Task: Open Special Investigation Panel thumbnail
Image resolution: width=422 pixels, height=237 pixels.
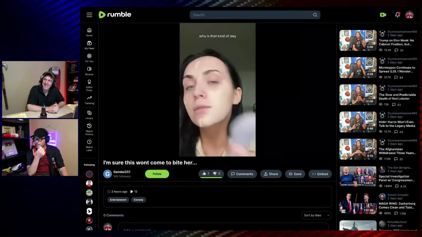Action: 358,176
